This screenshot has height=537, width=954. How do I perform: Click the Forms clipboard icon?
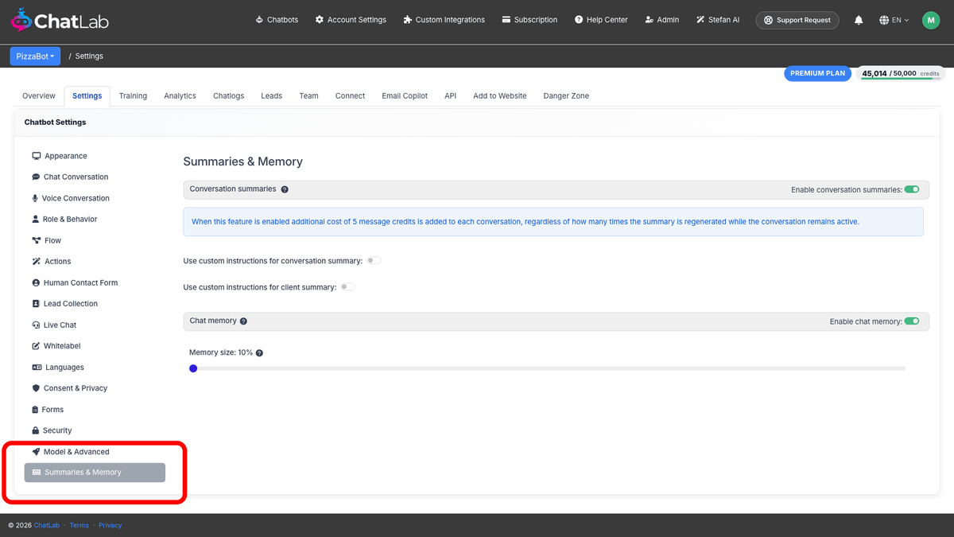[35, 410]
